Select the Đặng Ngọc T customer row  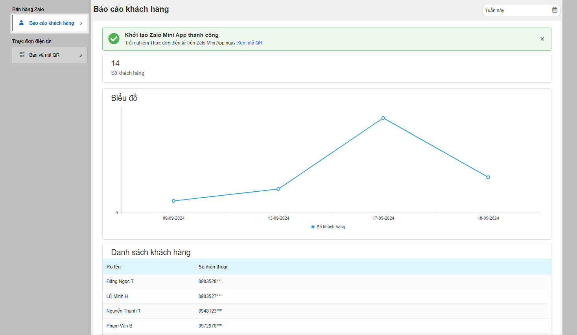pos(120,281)
